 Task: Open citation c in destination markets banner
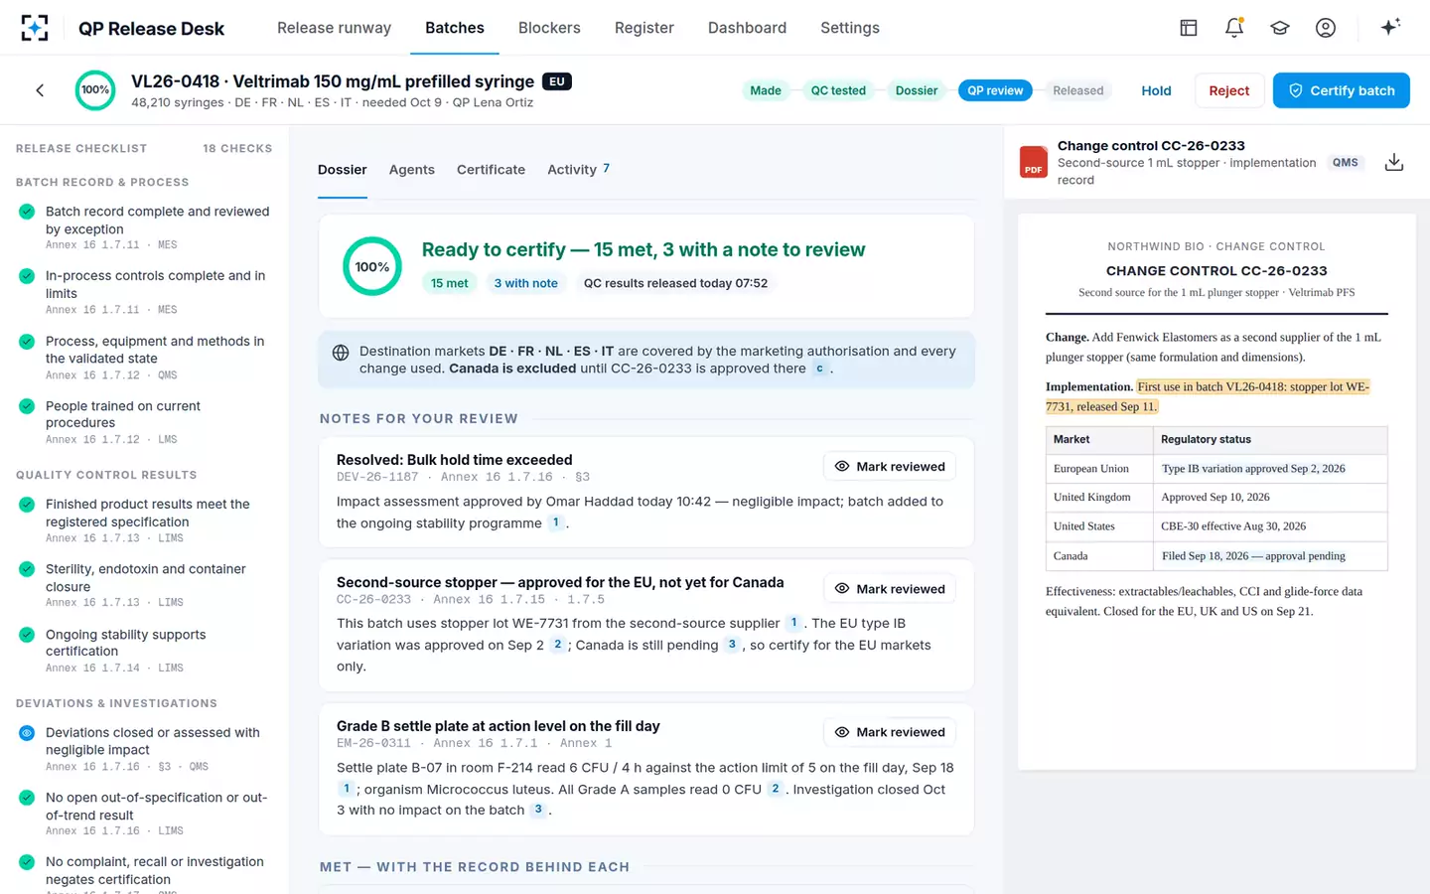(x=819, y=369)
